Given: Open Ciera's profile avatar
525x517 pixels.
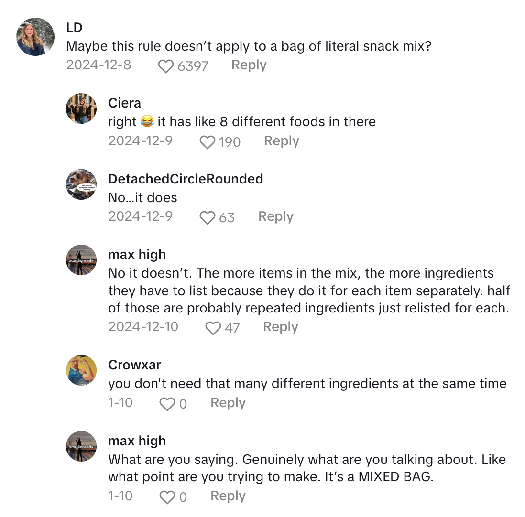Looking at the screenshot, I should tap(81, 108).
